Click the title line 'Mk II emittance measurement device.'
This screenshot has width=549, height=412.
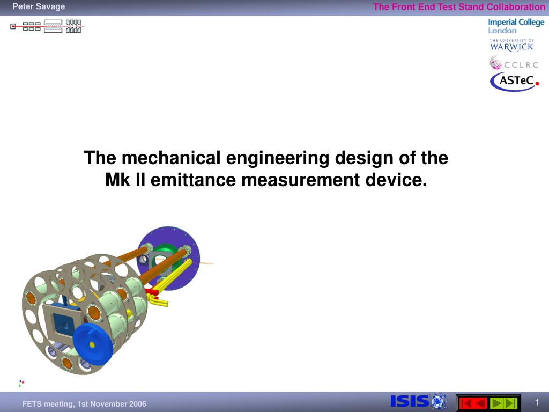click(266, 180)
